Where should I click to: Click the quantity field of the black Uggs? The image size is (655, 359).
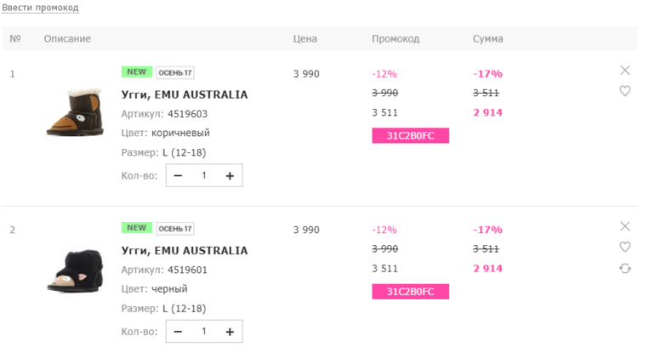[x=204, y=332]
